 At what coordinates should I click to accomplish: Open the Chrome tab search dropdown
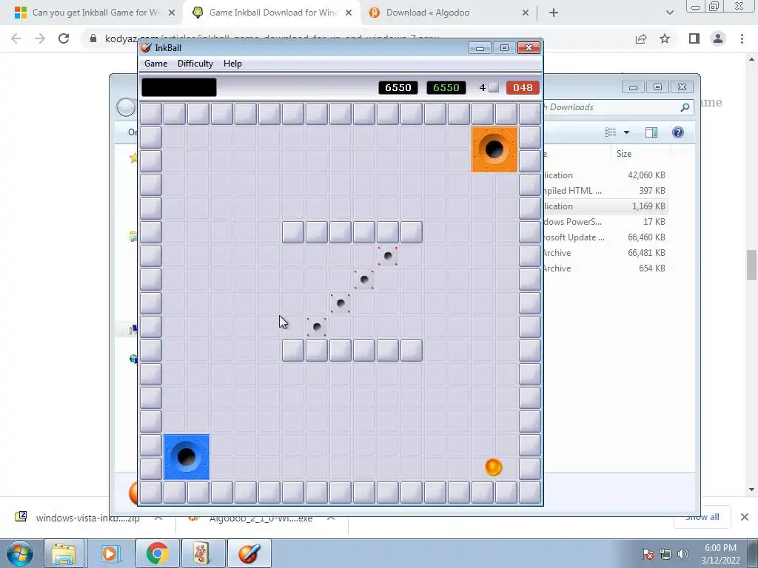pos(669,13)
